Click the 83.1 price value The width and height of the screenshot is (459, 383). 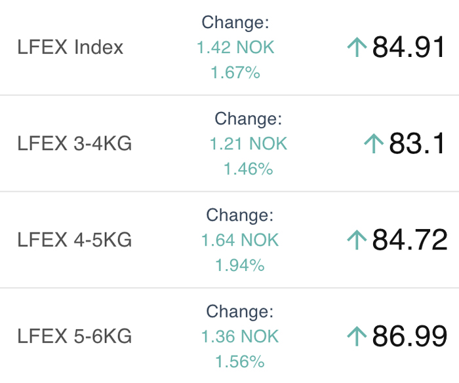(417, 143)
